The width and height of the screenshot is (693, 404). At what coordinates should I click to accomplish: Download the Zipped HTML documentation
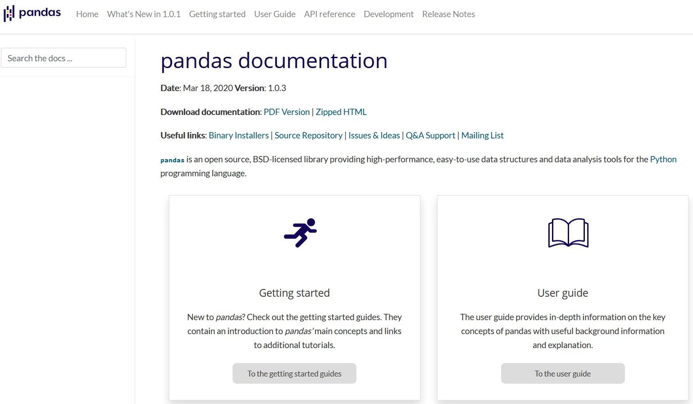point(341,112)
